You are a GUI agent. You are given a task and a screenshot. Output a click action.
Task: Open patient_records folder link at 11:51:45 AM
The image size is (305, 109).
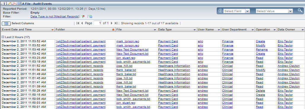coord(79,78)
